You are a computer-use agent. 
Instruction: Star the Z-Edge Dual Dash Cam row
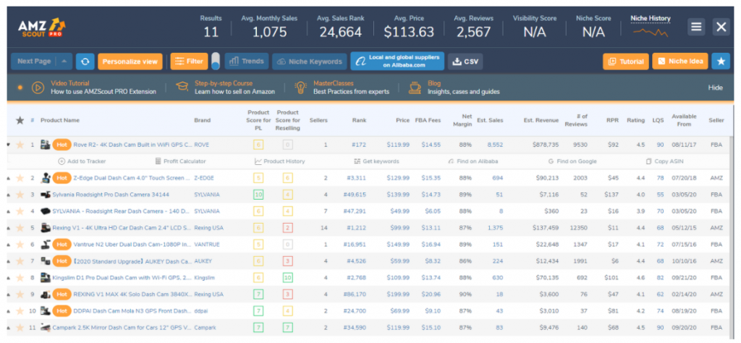point(20,178)
